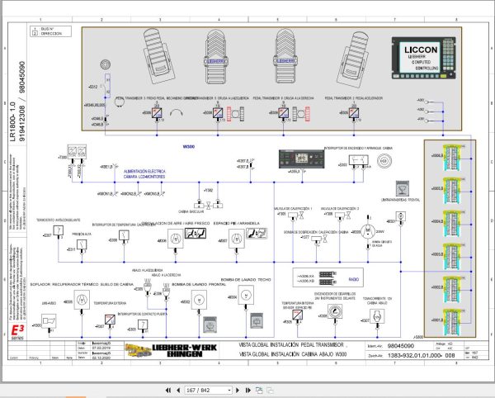Click the LICCON monitor image
The width and height of the screenshot is (495, 398).
(424, 58)
